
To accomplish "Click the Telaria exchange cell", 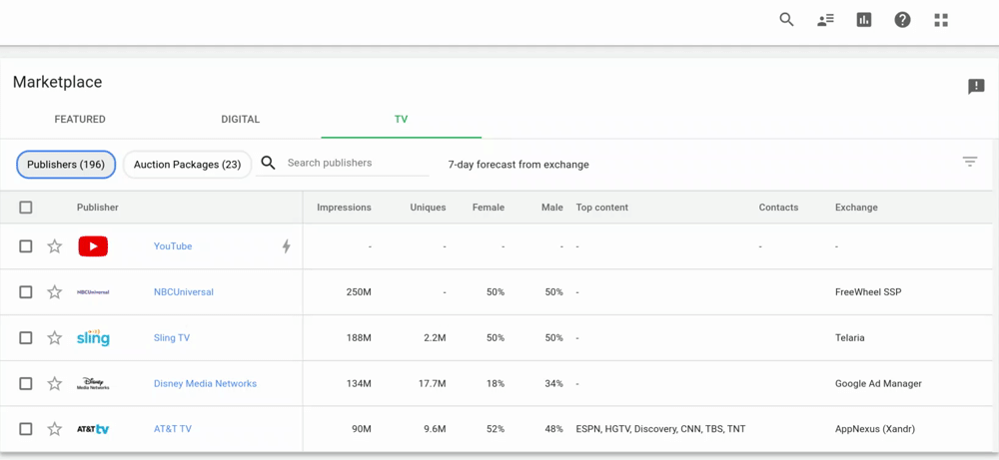I will [x=850, y=338].
